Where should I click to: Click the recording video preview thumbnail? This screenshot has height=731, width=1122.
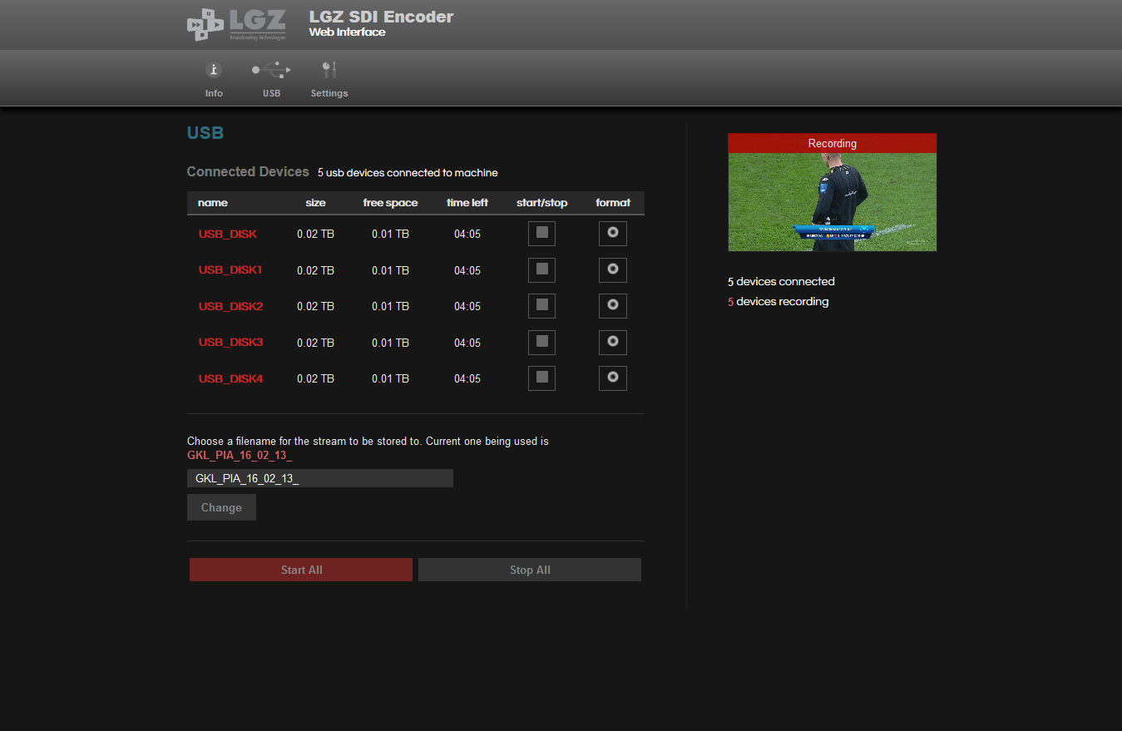(x=832, y=201)
